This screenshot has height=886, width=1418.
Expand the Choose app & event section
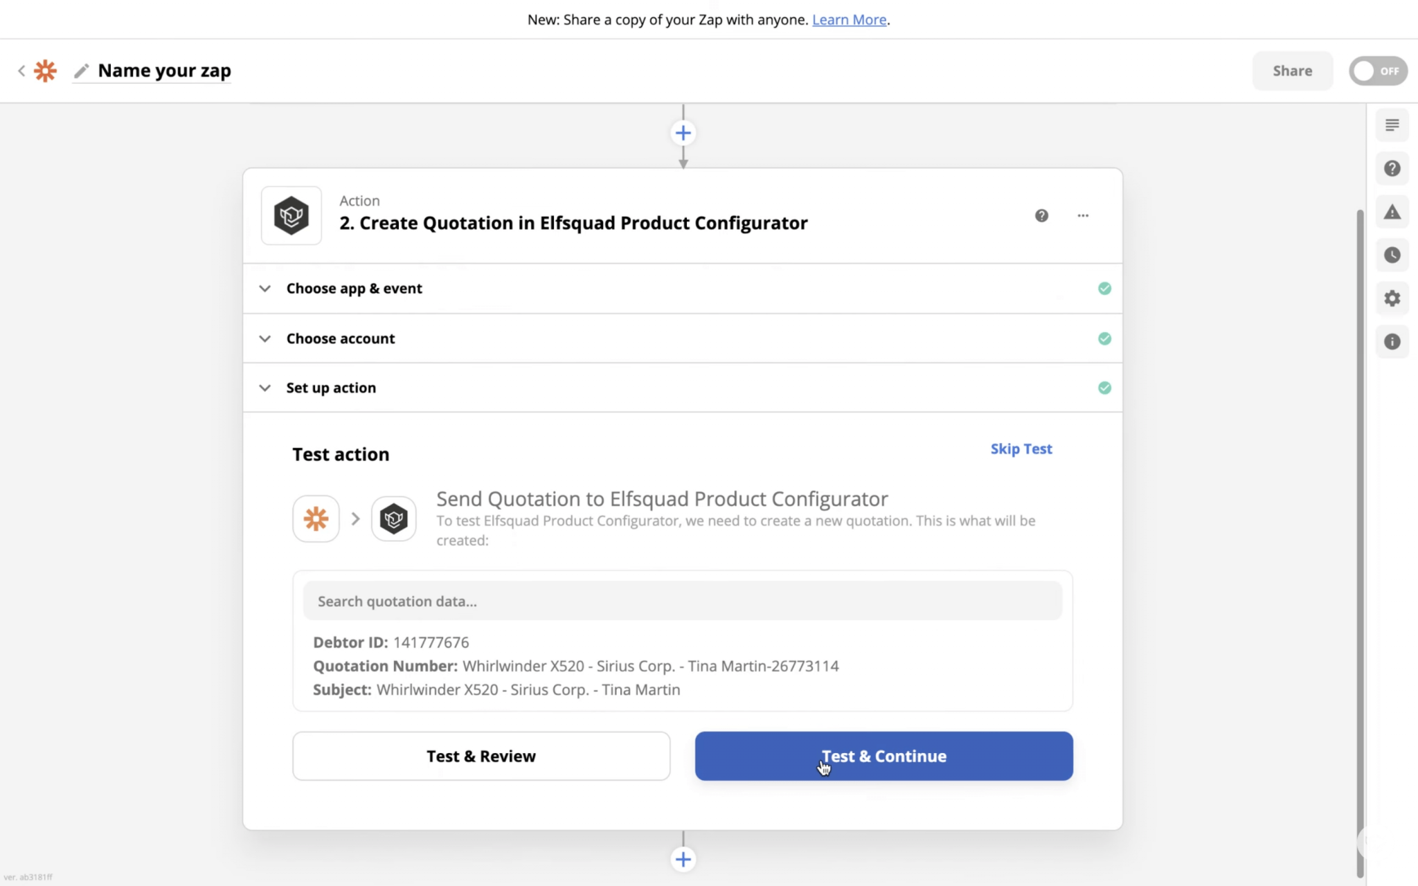click(x=682, y=288)
